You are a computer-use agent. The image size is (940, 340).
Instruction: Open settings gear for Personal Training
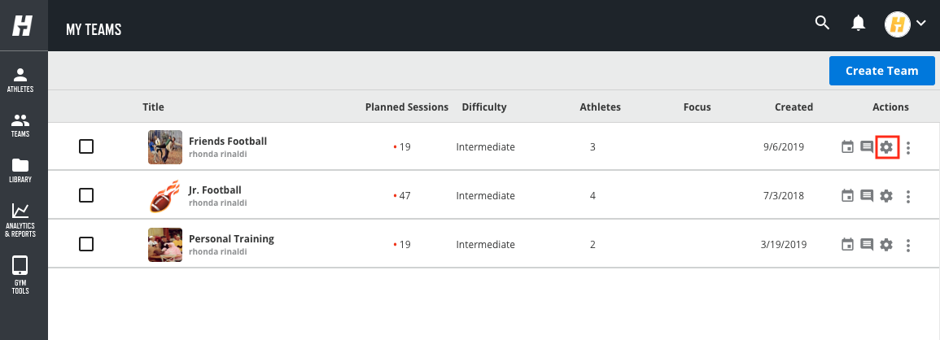coord(886,245)
